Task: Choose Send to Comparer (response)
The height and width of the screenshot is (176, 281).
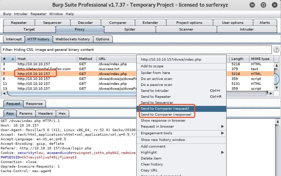Action: 181,114
